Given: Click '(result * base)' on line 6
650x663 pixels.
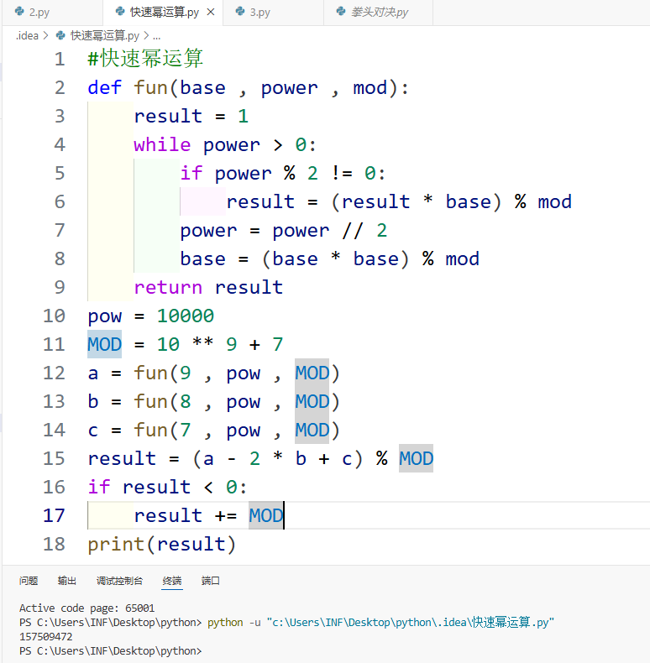Looking at the screenshot, I should click(416, 201).
